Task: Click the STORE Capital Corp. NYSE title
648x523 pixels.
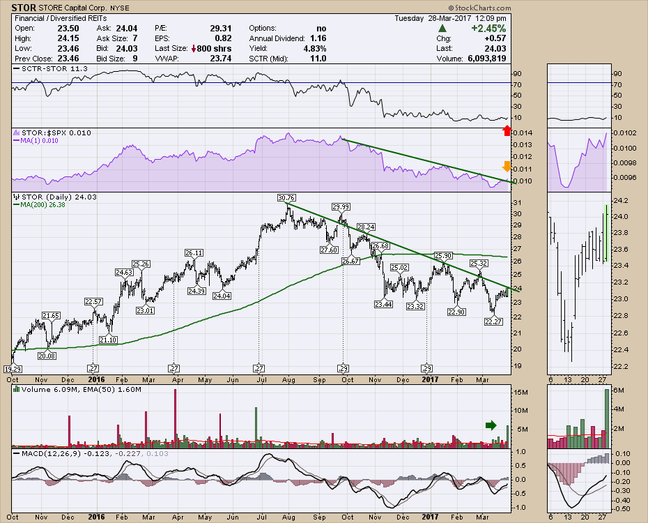Action: [84, 8]
